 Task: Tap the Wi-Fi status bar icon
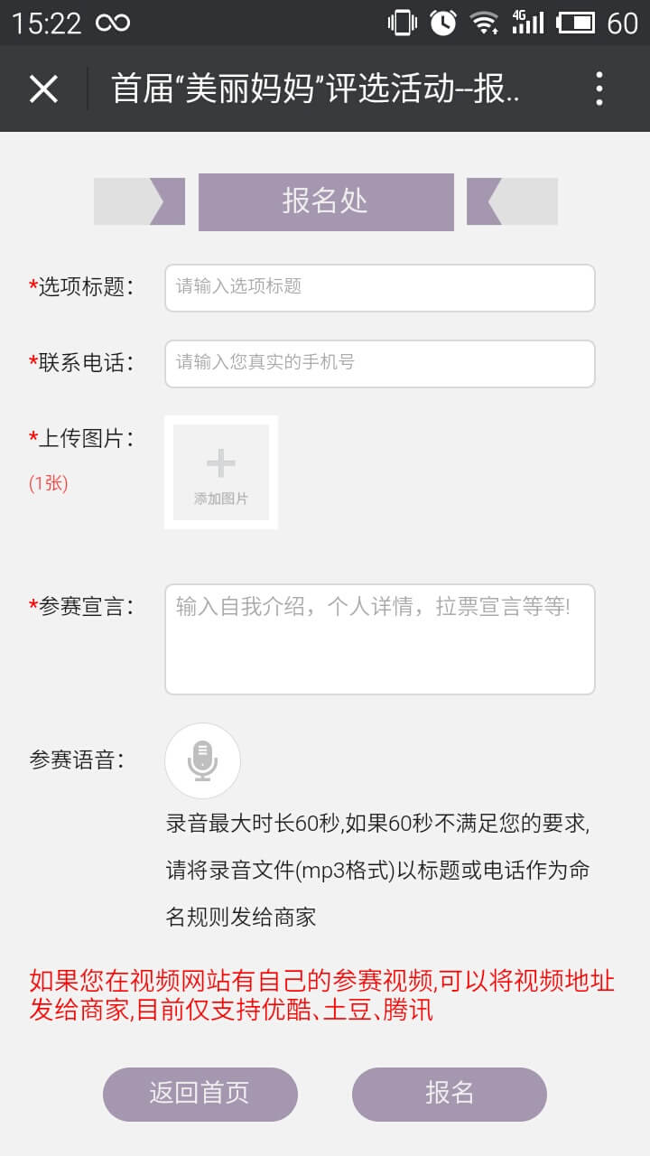click(x=485, y=23)
